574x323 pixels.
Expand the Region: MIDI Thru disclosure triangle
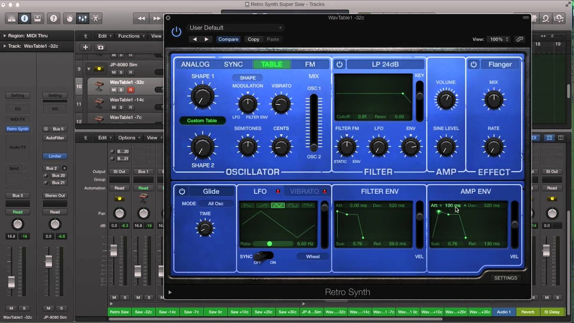point(4,35)
